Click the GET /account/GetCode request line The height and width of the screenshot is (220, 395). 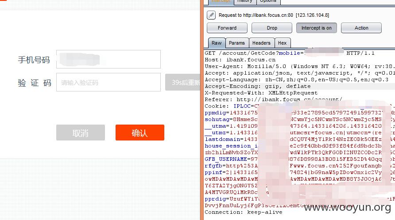(x=290, y=53)
